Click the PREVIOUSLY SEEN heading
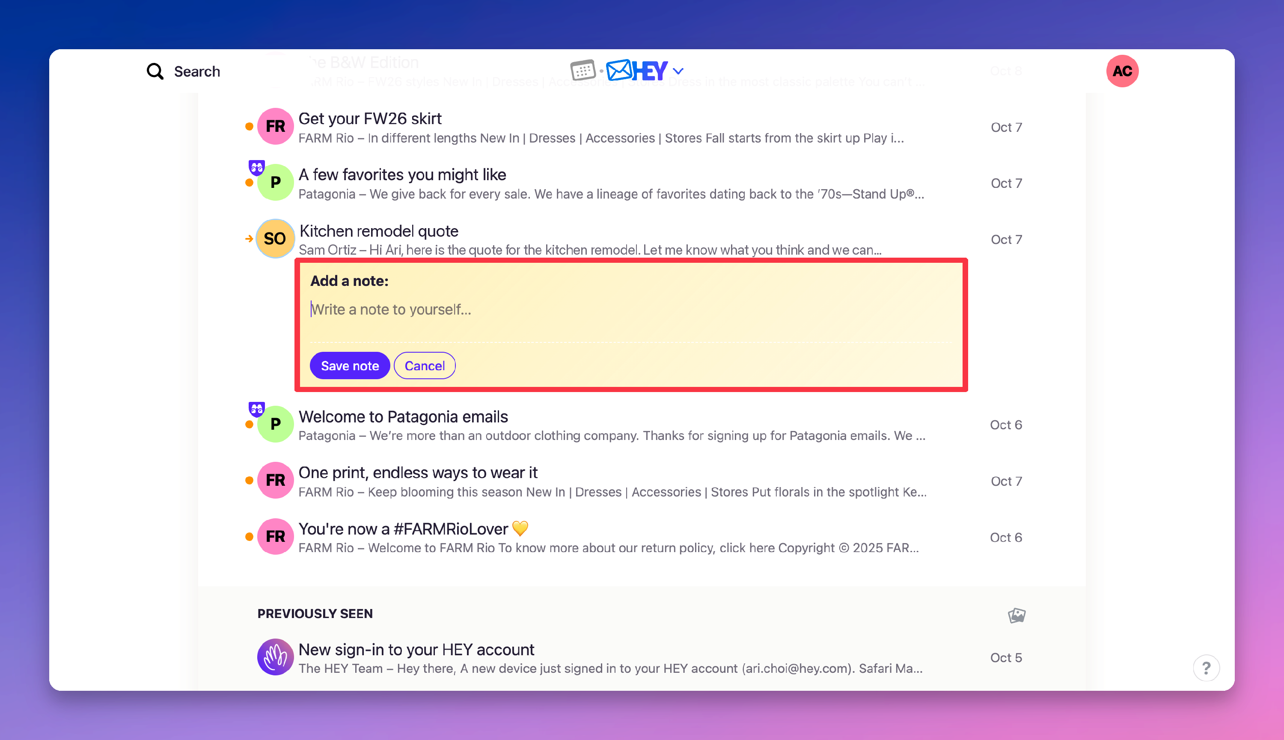This screenshot has width=1284, height=740. tap(315, 613)
